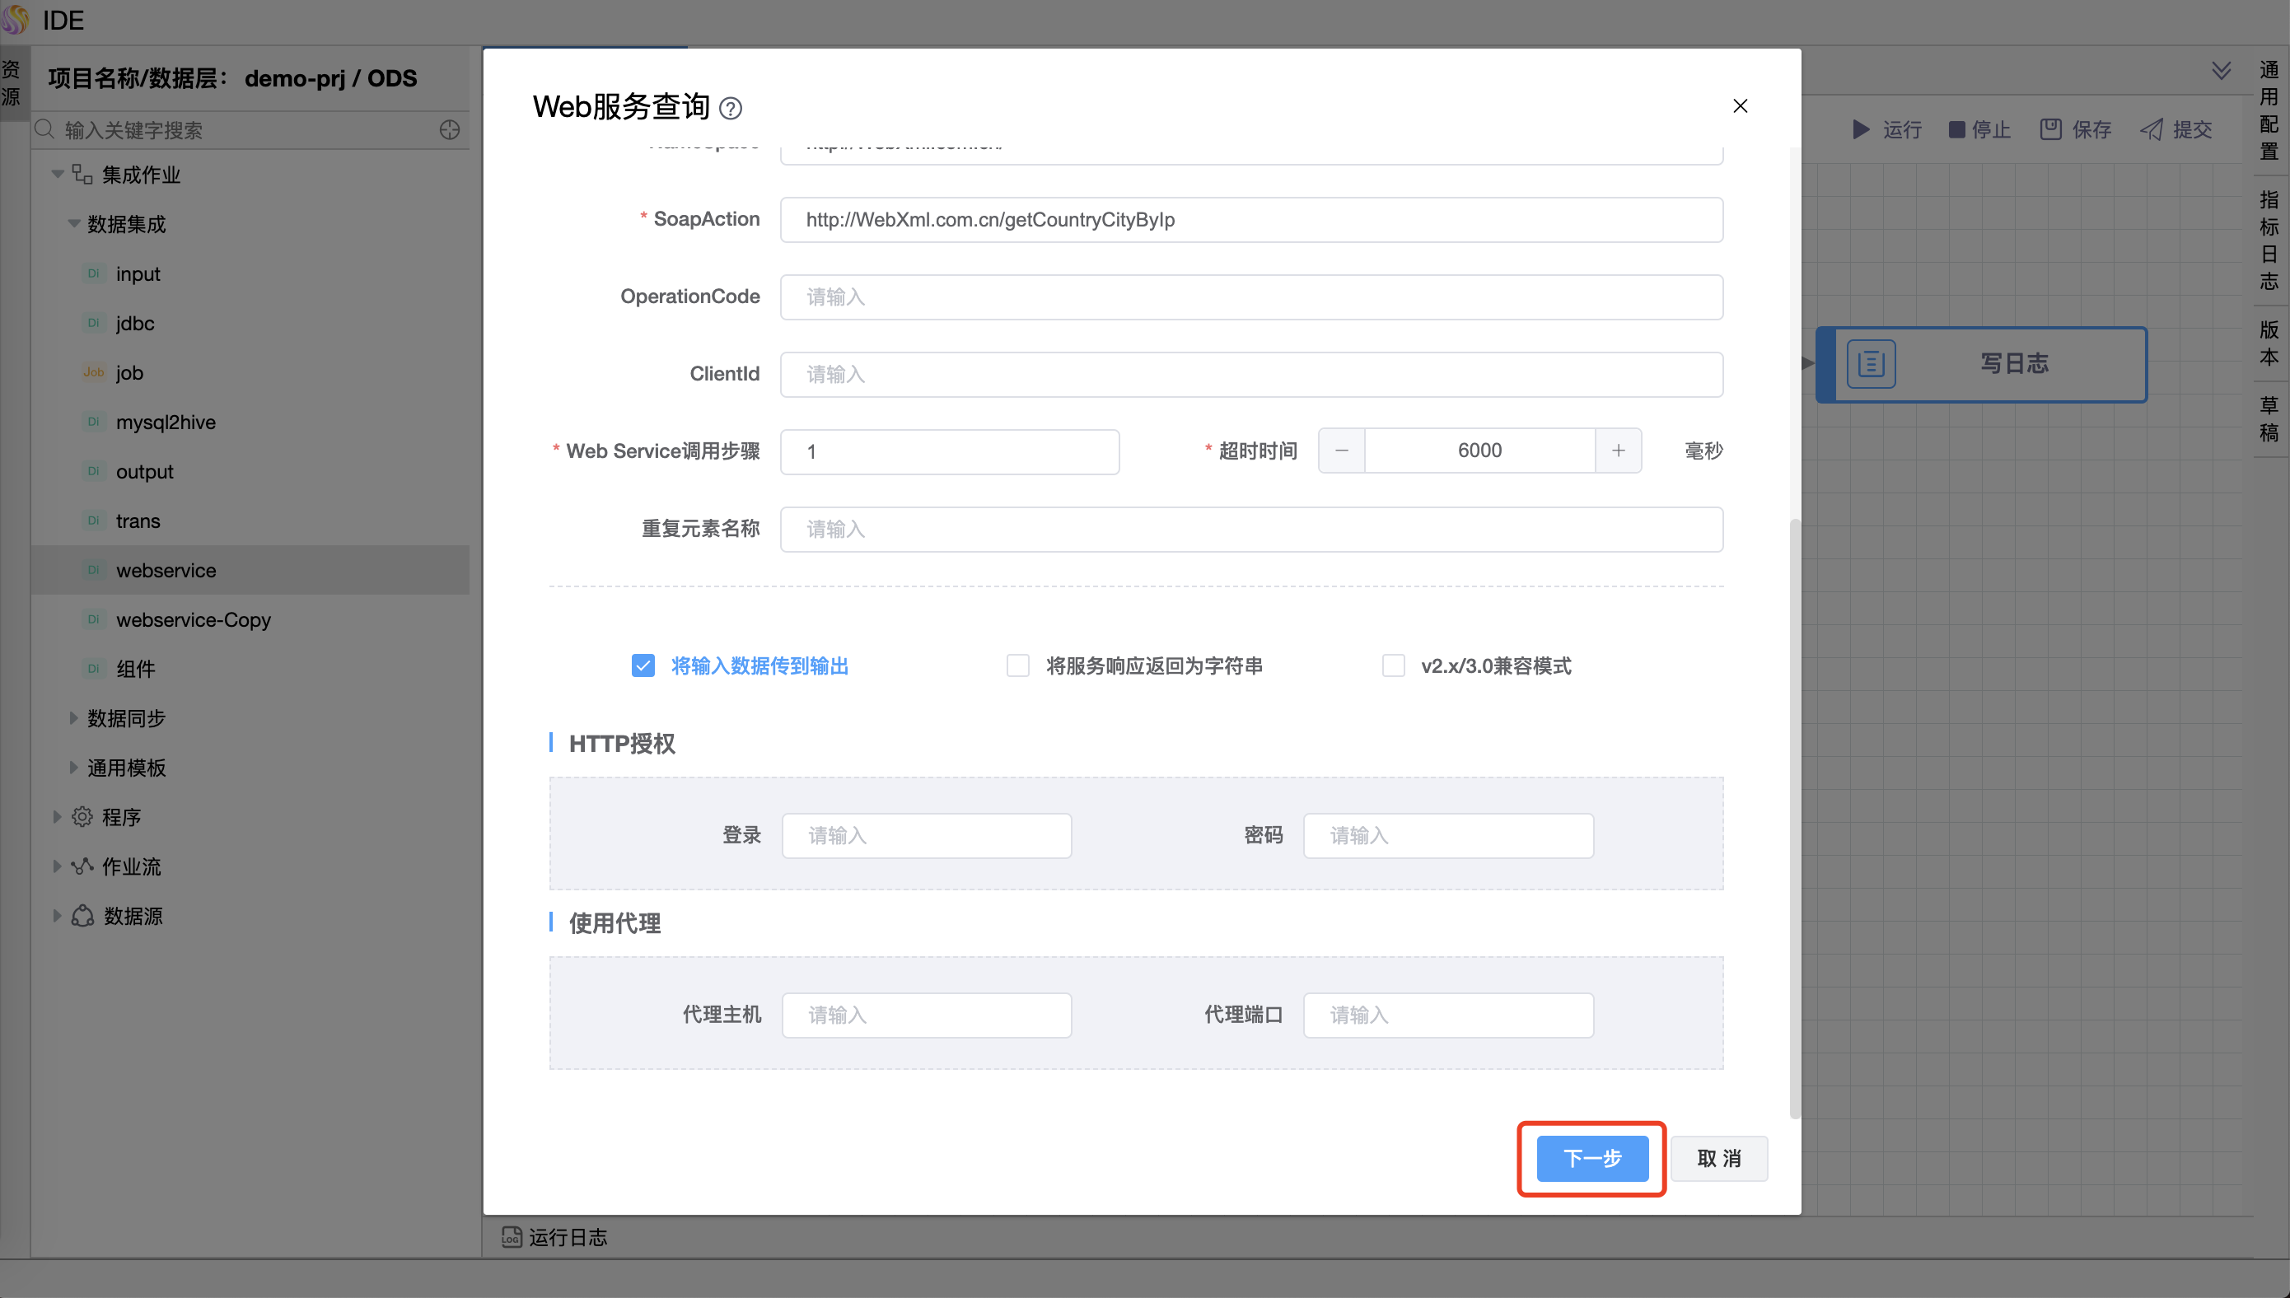Viewport: 2290px width, 1298px height.
Task: Click the 写日志 node icon on canvas
Action: click(1870, 364)
